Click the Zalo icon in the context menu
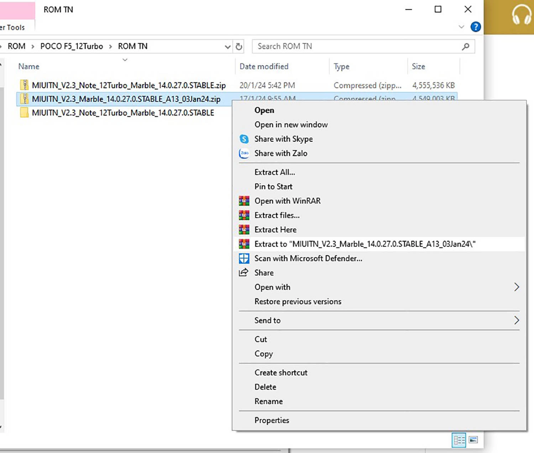Screen dimensions: 534x453 click(244, 153)
